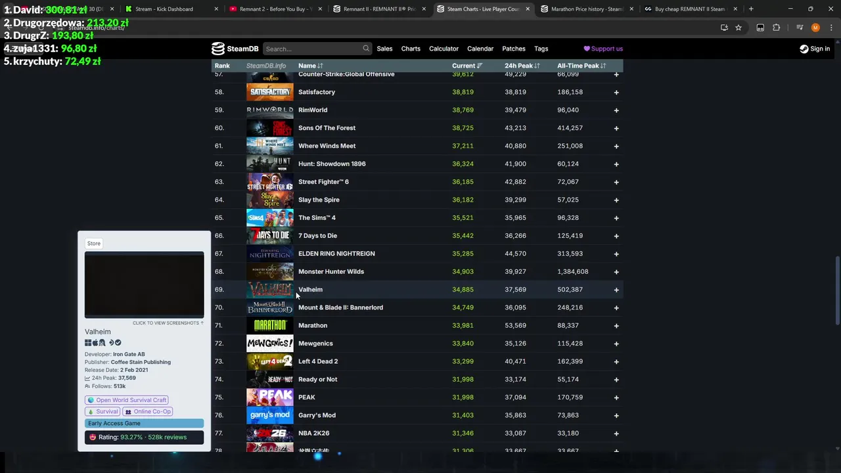Open the Tags page

[541, 49]
